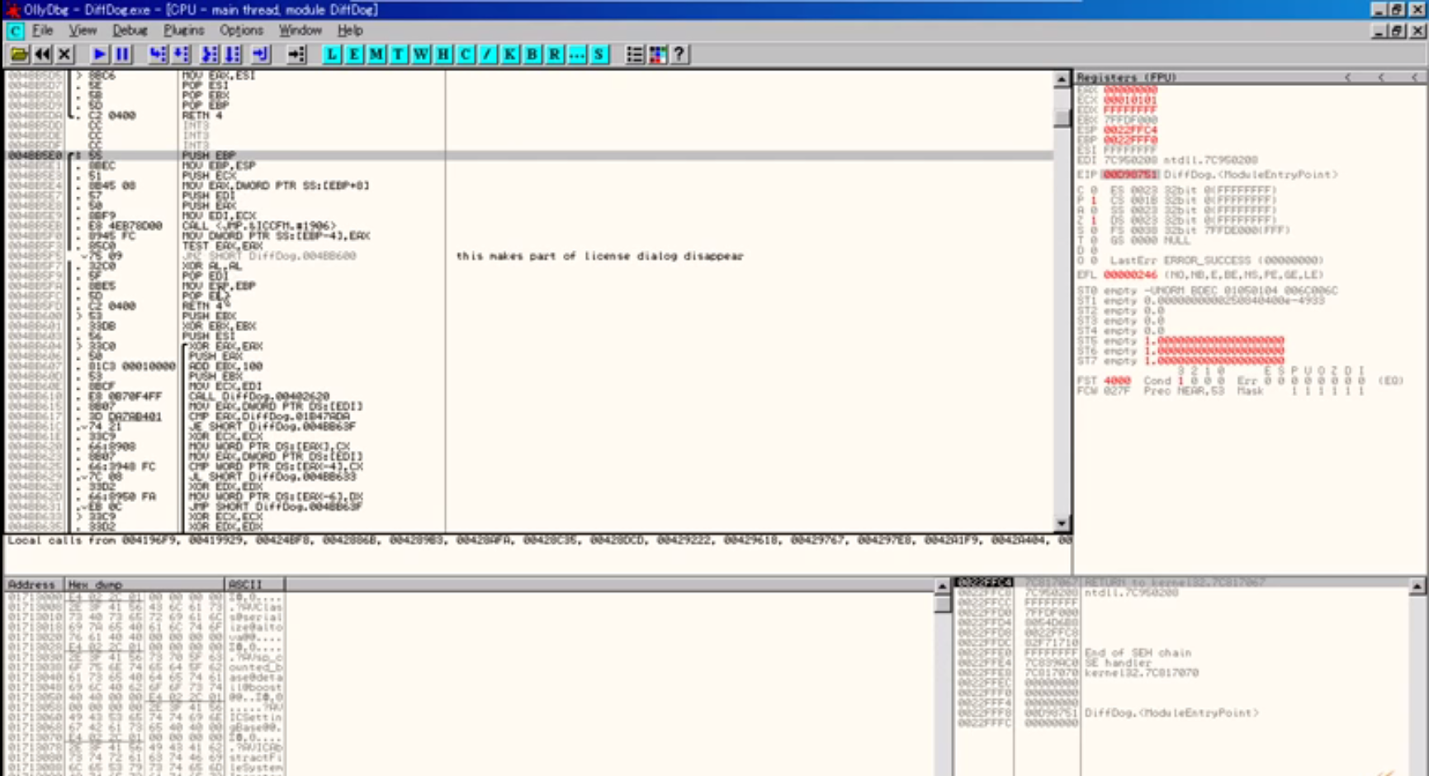Open the Help menu
1429x776 pixels.
350,31
